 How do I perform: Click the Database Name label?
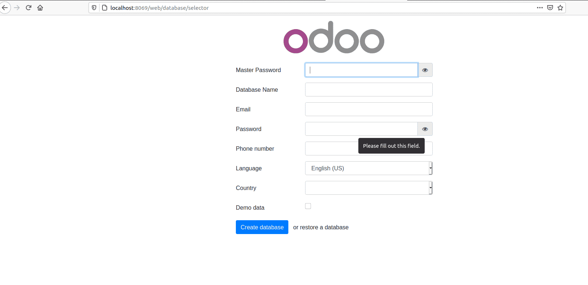pyautogui.click(x=257, y=90)
